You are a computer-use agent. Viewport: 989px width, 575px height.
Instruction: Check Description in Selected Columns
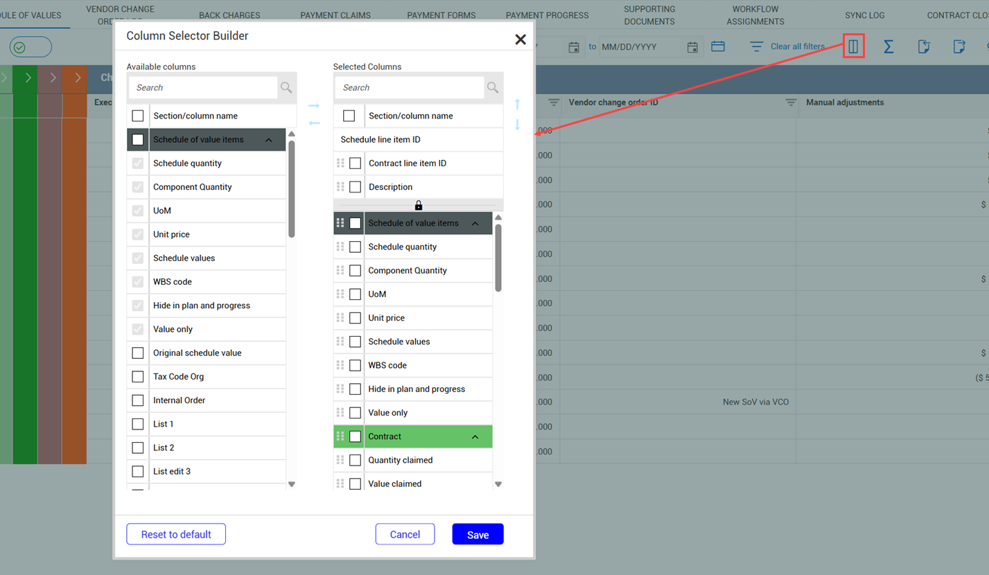(x=356, y=187)
